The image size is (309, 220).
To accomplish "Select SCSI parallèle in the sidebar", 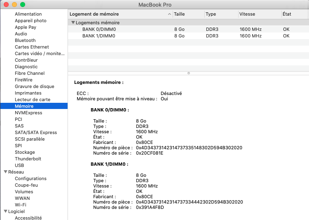I will tap(30, 139).
